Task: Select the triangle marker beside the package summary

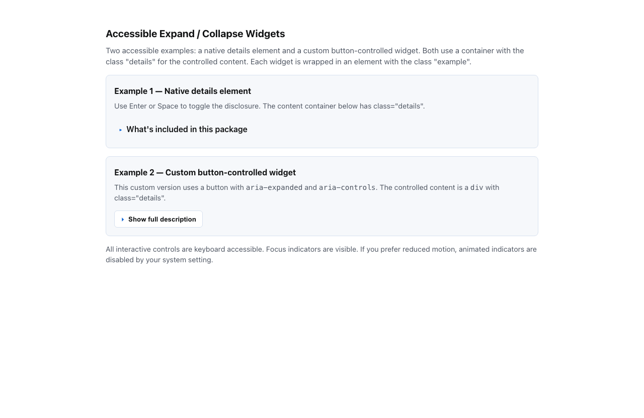Action: (121, 130)
